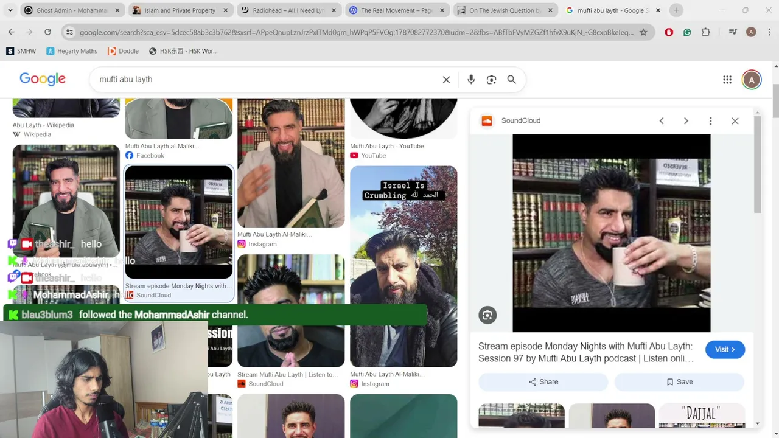Open the Google apps grid
Image resolution: width=779 pixels, height=438 pixels.
727,80
